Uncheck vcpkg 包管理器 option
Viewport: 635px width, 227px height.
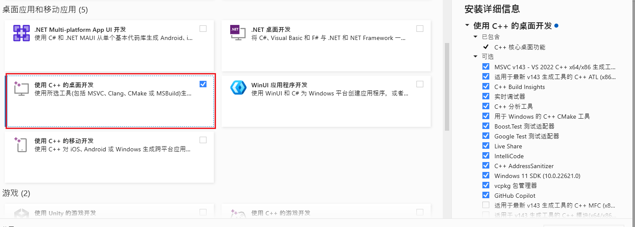pos(486,185)
